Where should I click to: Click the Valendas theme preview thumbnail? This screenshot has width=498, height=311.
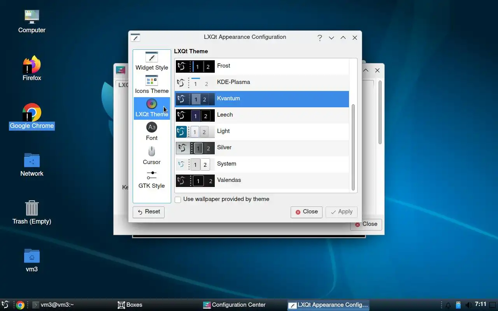[195, 181]
